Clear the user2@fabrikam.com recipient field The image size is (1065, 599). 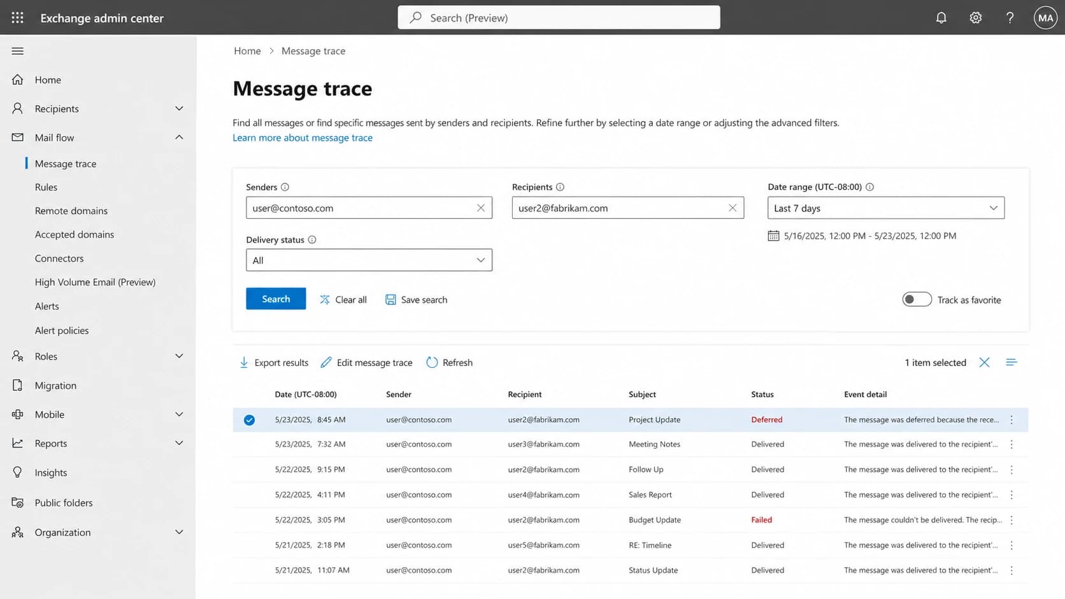coord(733,208)
